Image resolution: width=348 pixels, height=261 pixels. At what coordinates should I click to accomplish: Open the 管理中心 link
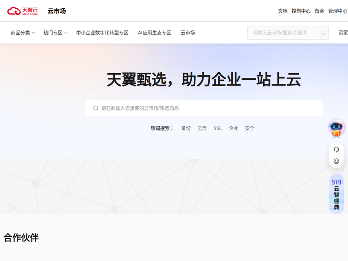click(338, 11)
